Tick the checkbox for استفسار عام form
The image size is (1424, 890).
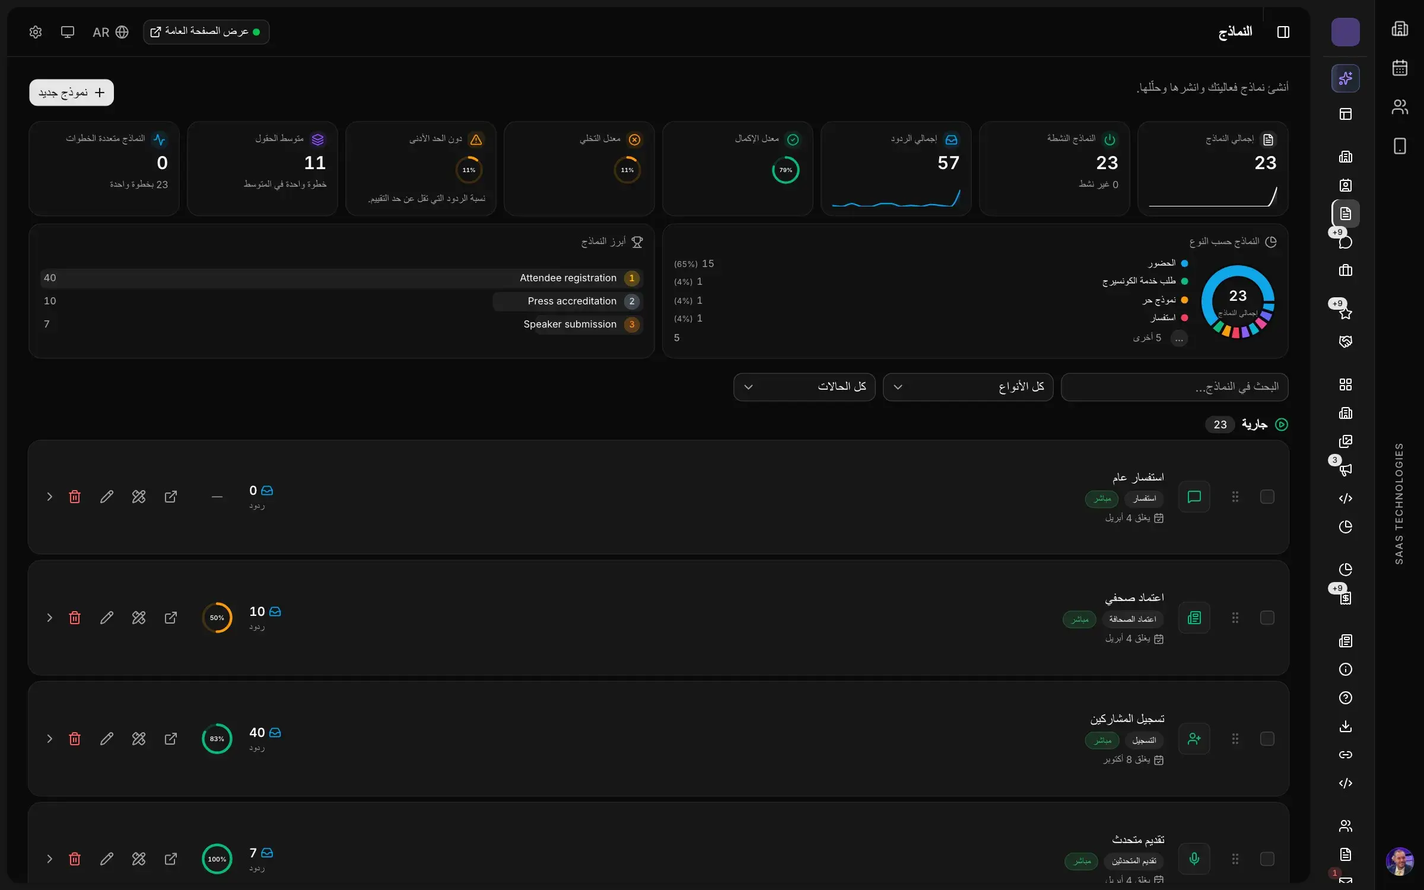coord(1267,497)
